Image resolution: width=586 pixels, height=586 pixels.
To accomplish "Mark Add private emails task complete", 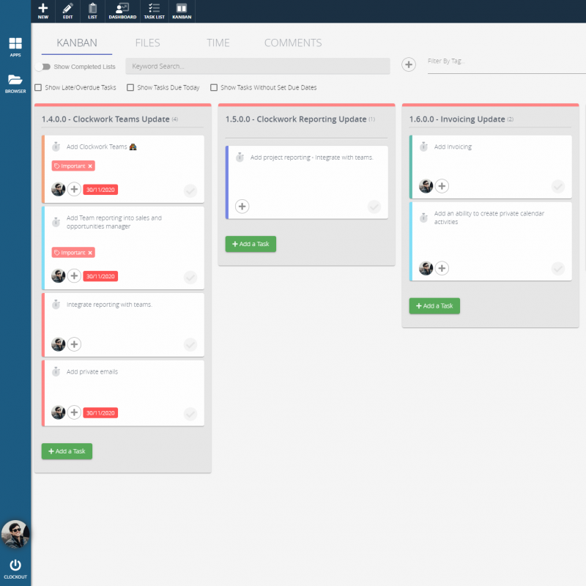I will [190, 414].
